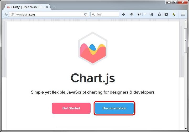Viewport: 189px width, 132px height.
Task: Maximize the browser window
Action: pyautogui.click(x=175, y=2)
